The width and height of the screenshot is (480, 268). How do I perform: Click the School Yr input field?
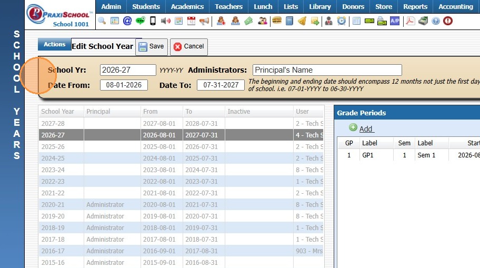point(128,70)
